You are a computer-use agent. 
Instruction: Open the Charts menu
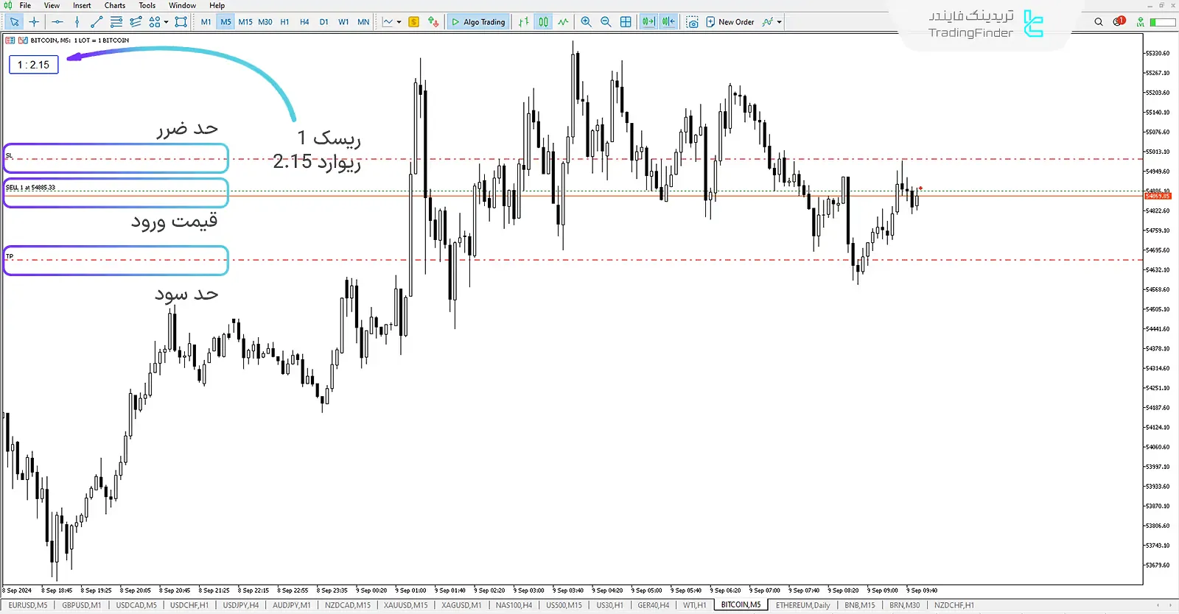(114, 5)
